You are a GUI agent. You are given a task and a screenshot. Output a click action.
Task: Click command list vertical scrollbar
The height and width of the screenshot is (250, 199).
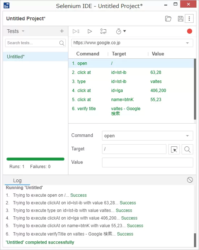click(195, 89)
